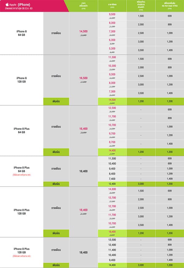Click the ราคาพิเศษ column header

click(x=112, y=6)
